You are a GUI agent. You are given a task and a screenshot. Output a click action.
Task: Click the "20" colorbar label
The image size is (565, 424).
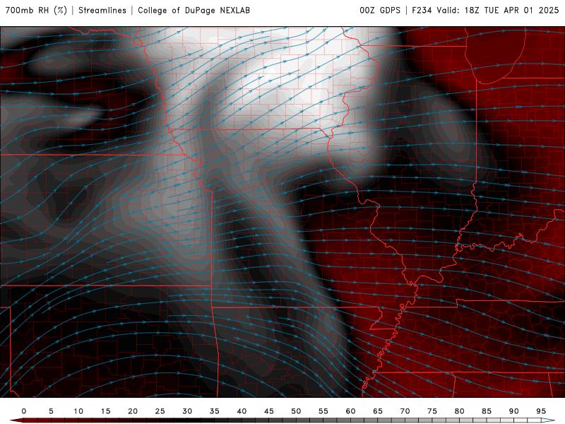[x=133, y=411]
